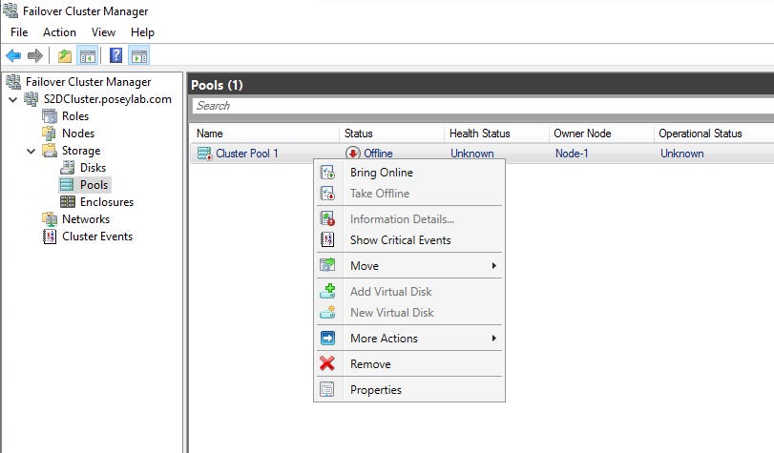The width and height of the screenshot is (774, 453).
Task: Expand the Move submenu arrow
Action: click(x=493, y=266)
